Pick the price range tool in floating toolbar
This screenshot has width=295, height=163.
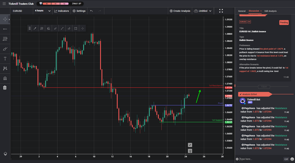pos(48,28)
